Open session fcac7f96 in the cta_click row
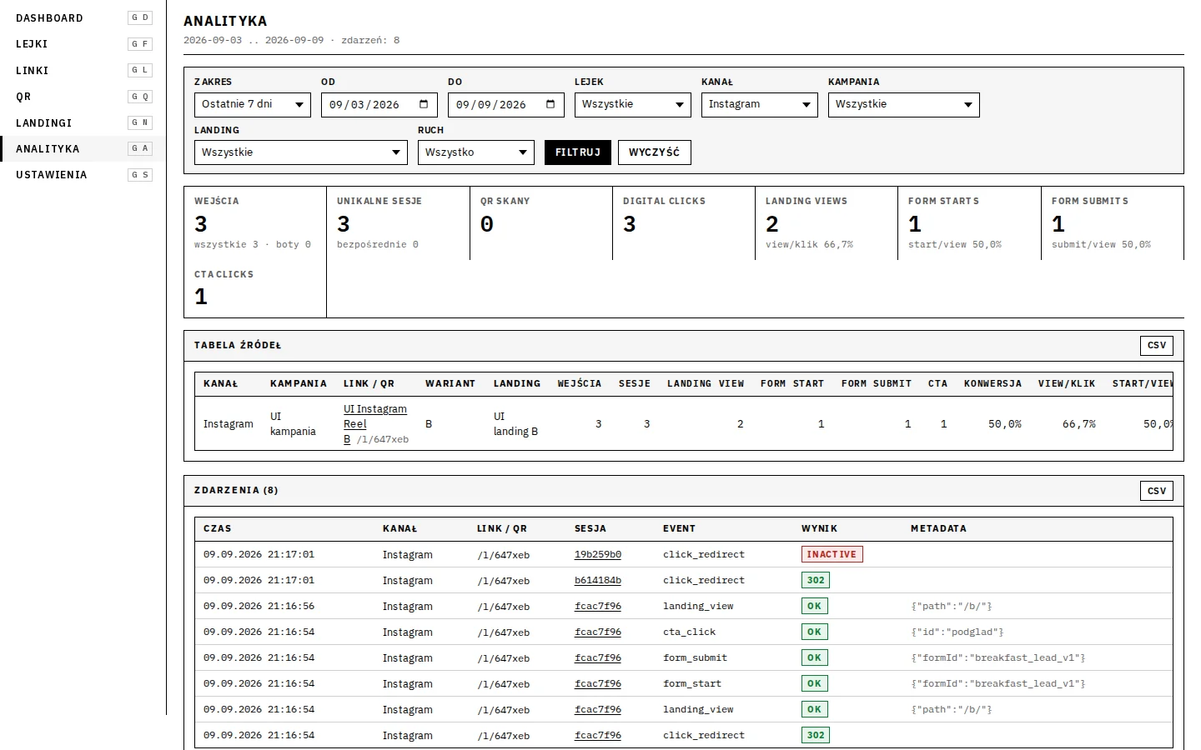Viewport: 1201px width, 750px height. click(x=598, y=632)
